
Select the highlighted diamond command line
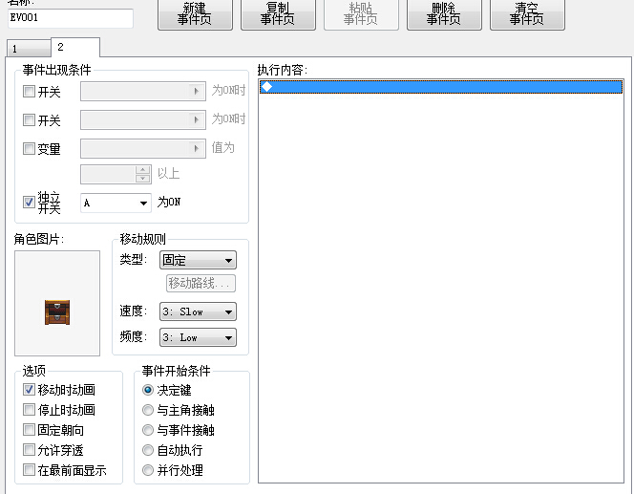point(441,87)
